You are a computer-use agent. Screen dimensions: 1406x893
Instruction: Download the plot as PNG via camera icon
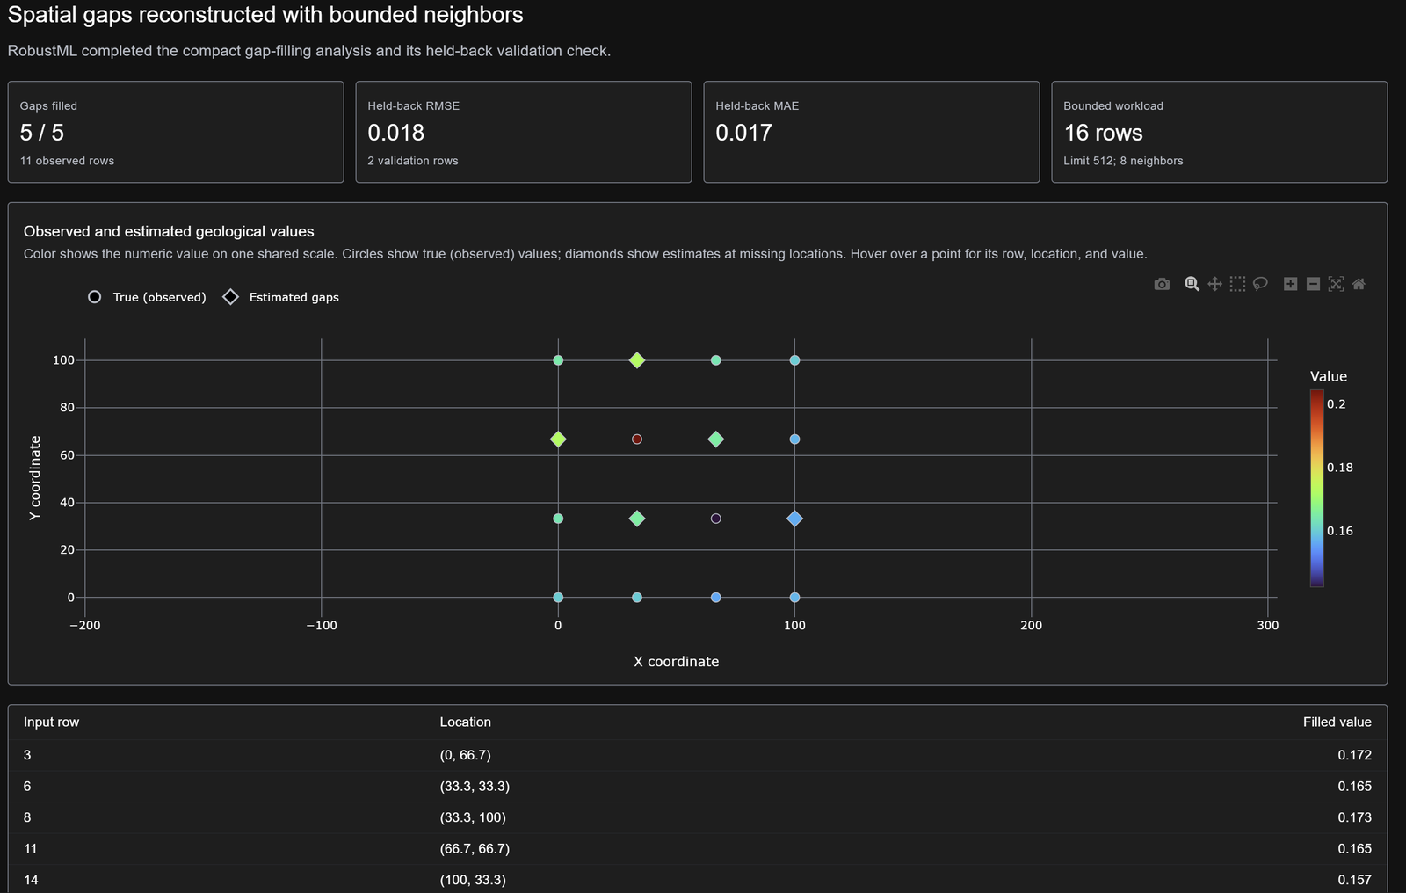(x=1162, y=284)
